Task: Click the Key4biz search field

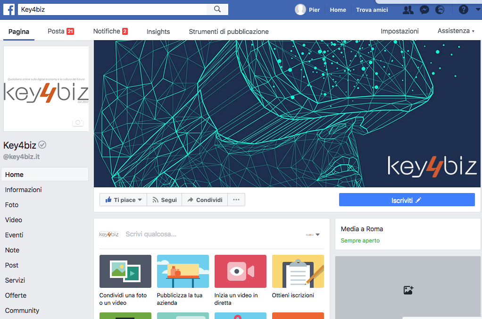Action: (x=113, y=9)
